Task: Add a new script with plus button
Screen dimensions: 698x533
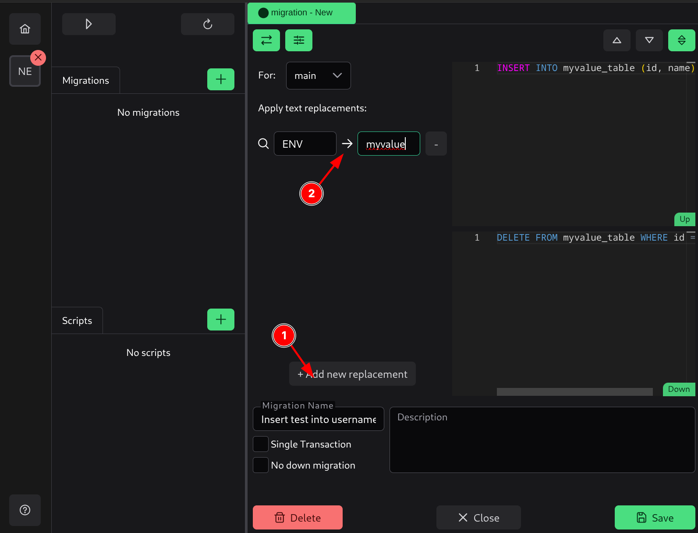Action: [220, 320]
